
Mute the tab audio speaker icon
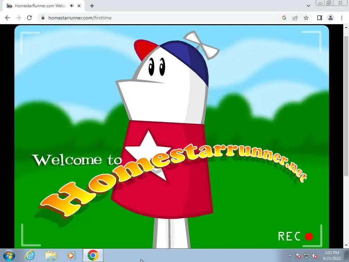click(72, 6)
